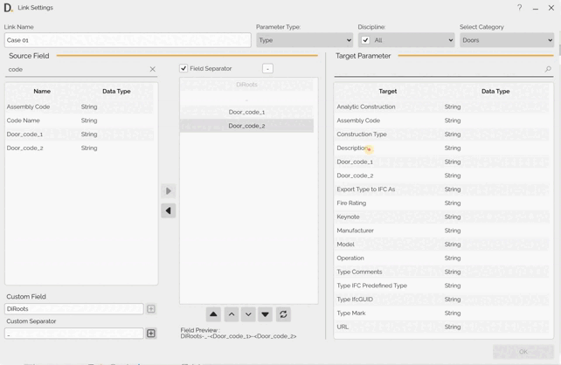Click the Link Name input field
The image size is (561, 365).
pyautogui.click(x=128, y=40)
